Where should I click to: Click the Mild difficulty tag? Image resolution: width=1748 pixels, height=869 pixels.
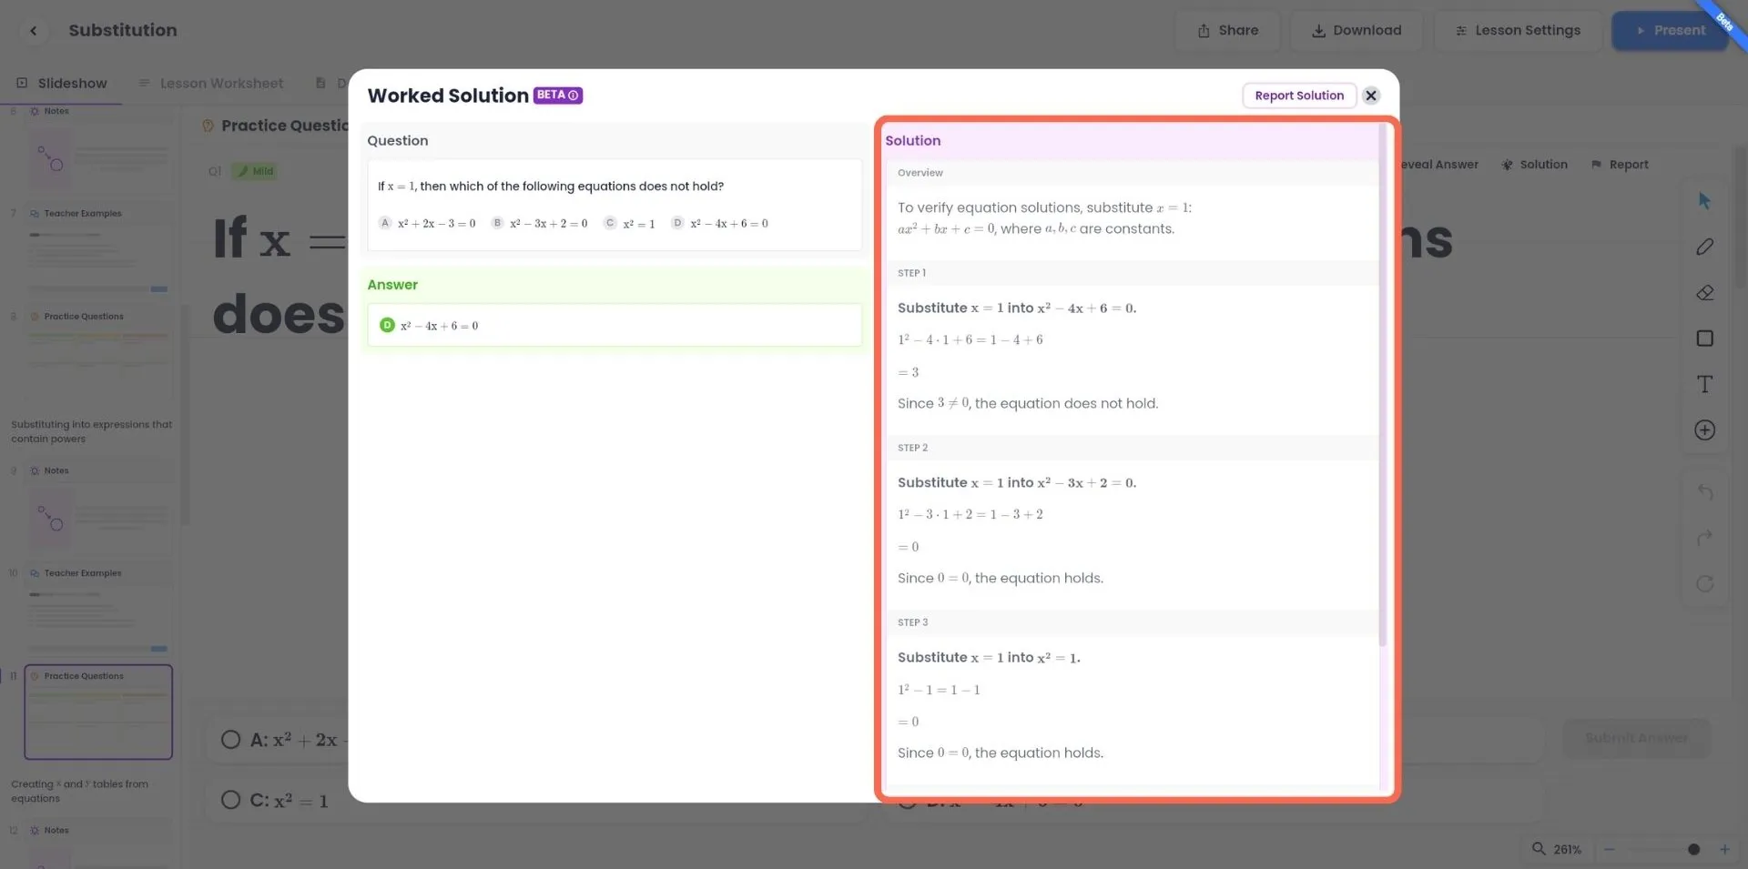[x=254, y=171]
